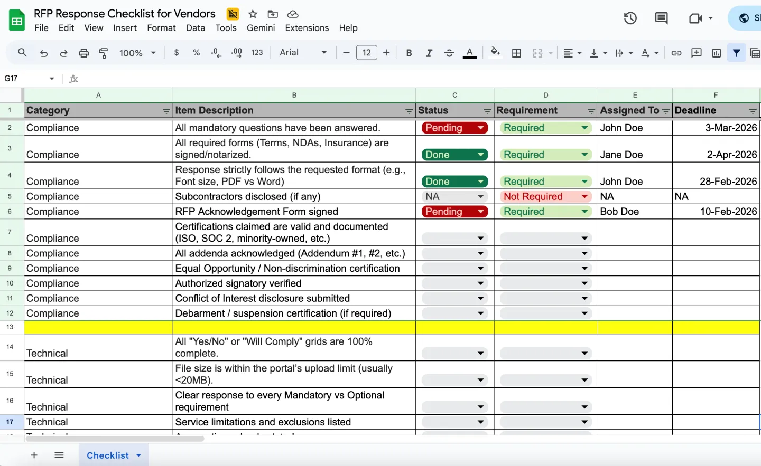
Task: Open version history clock icon
Action: tap(630, 18)
